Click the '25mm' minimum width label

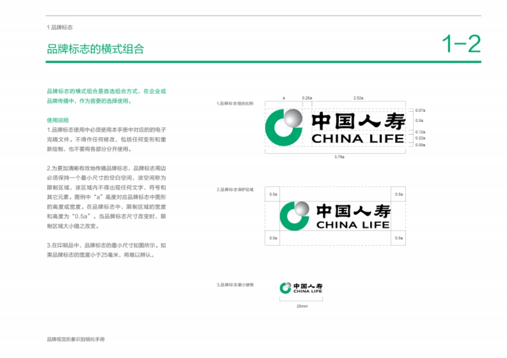click(x=302, y=307)
